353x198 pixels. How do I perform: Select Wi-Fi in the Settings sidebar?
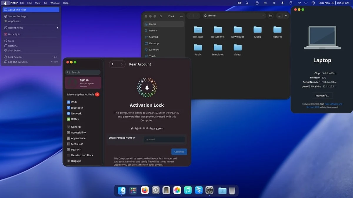74,102
